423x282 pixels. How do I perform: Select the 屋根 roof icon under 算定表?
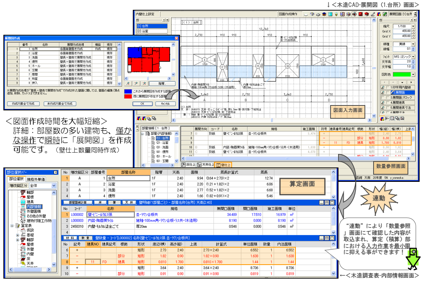[23, 245]
